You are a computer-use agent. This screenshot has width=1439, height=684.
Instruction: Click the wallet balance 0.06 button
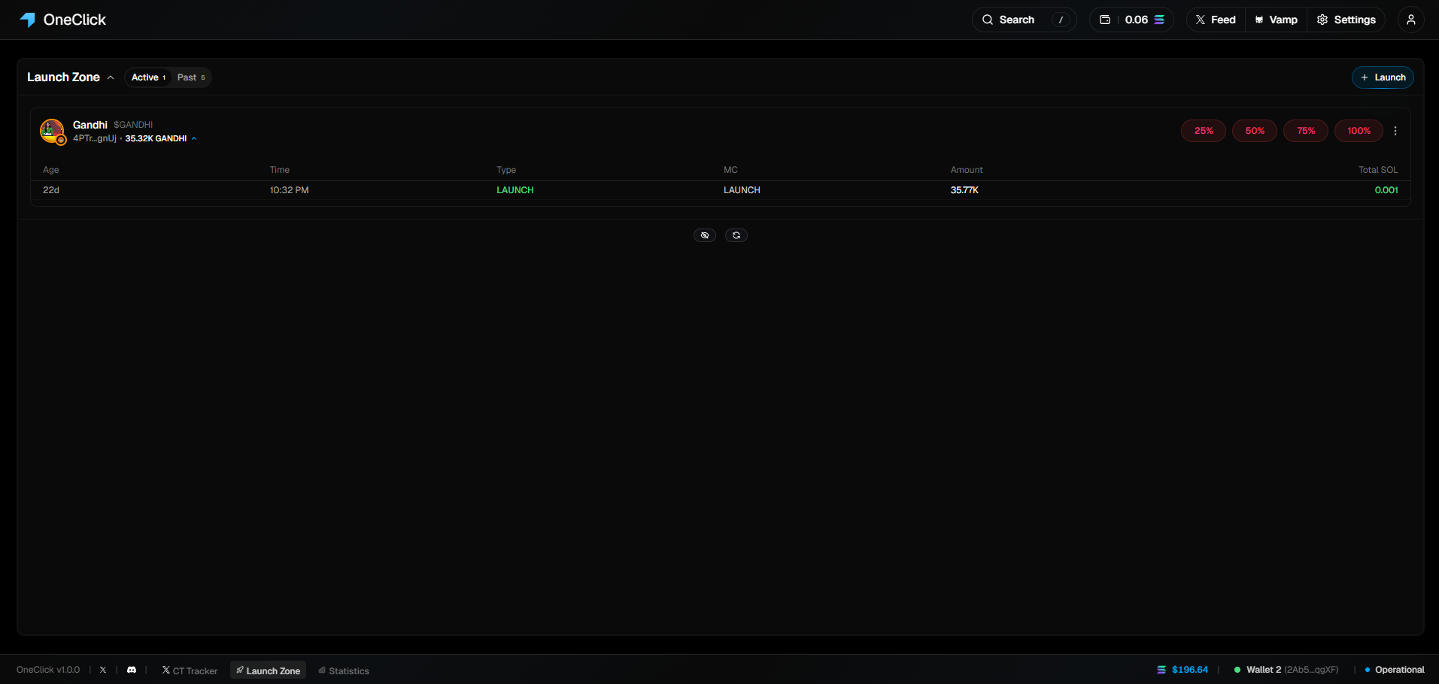[1131, 20]
